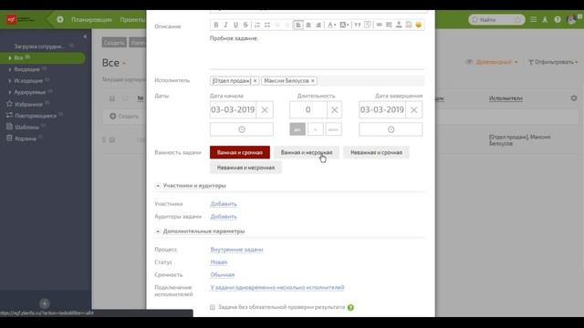This screenshot has width=584, height=328.
Task: Open text color picker
Action: 331,25
